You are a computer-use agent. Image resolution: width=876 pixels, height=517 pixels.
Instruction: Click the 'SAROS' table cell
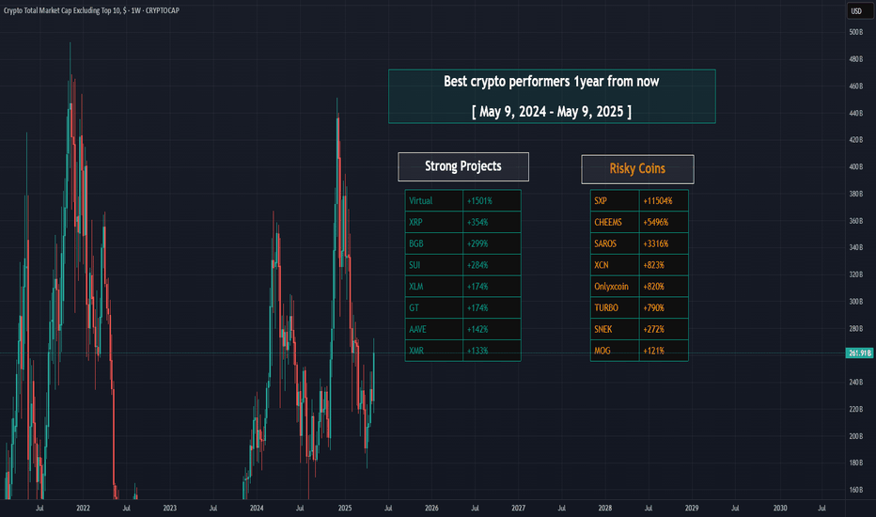point(615,243)
